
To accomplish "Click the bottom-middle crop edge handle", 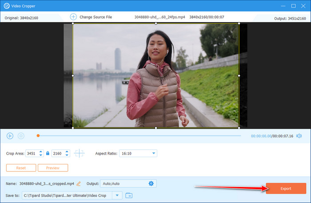I will click(156, 128).
